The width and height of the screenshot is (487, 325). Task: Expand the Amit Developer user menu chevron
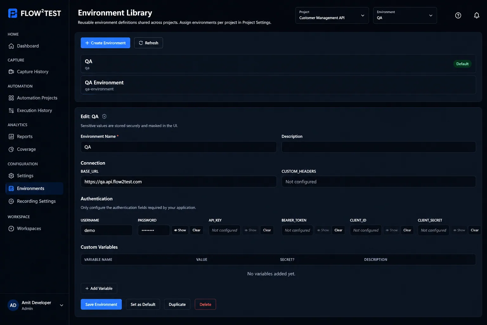(62, 305)
